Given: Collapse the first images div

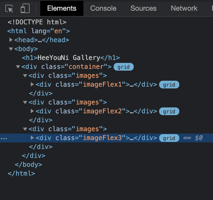Looking at the screenshot, I should pyautogui.click(x=25, y=75).
